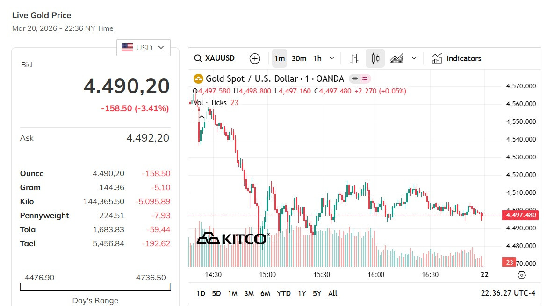Select the bars chart style icon

(x=354, y=58)
